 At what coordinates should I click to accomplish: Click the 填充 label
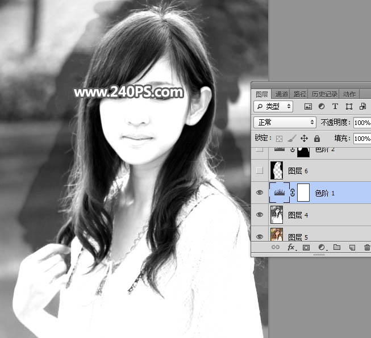[x=342, y=138]
